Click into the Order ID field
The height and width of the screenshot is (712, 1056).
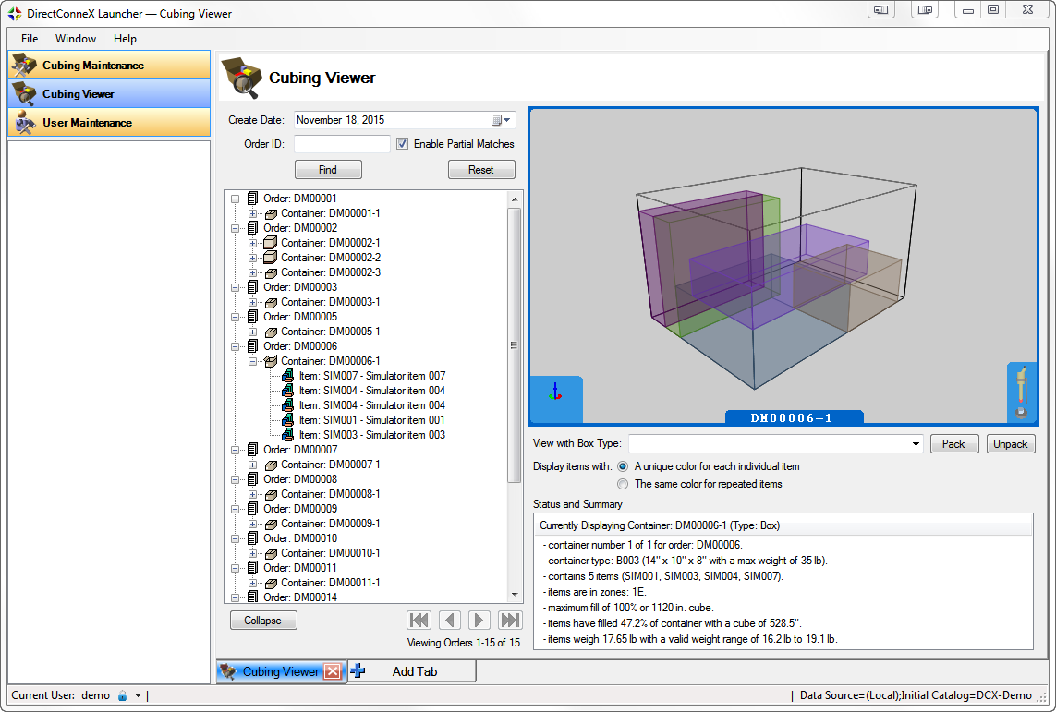[342, 144]
